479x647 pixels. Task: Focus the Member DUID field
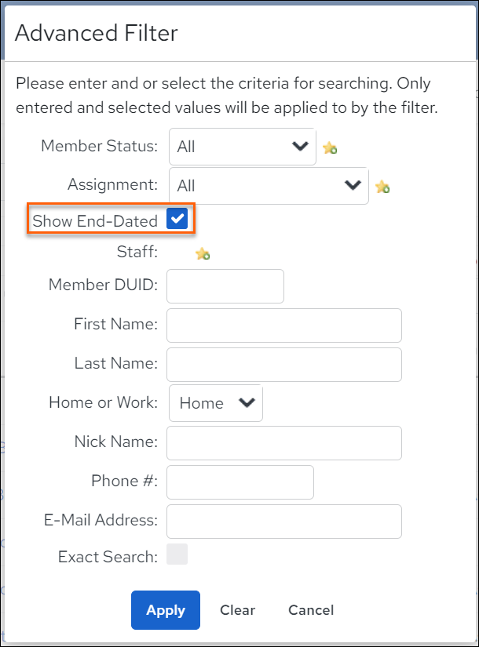click(225, 286)
